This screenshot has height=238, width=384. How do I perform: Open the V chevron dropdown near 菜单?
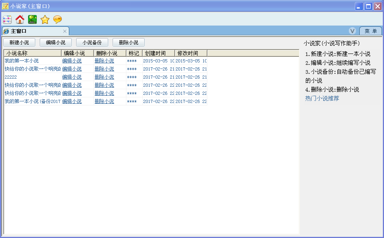[352, 30]
